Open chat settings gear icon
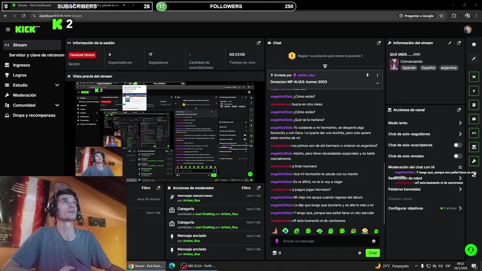 click(360, 253)
